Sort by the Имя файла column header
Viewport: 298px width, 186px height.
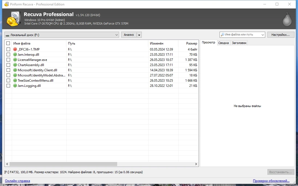click(39, 43)
